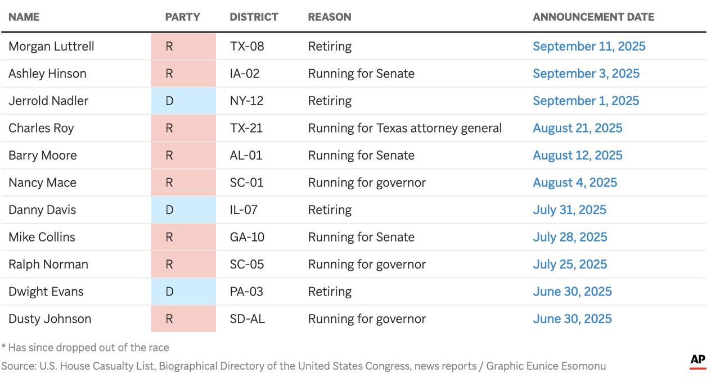Click the REASON column header

click(x=329, y=17)
